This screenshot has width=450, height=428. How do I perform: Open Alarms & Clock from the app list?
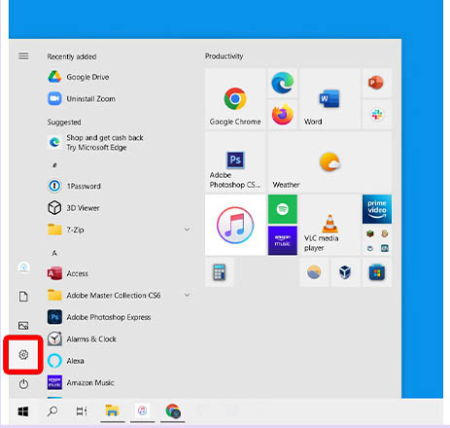point(121,339)
